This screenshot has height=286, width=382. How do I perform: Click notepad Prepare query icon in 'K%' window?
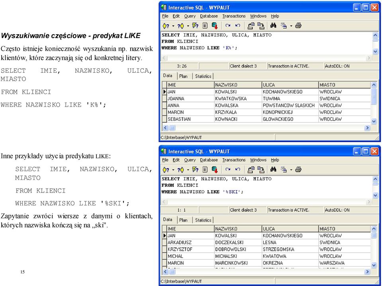tap(205, 25)
